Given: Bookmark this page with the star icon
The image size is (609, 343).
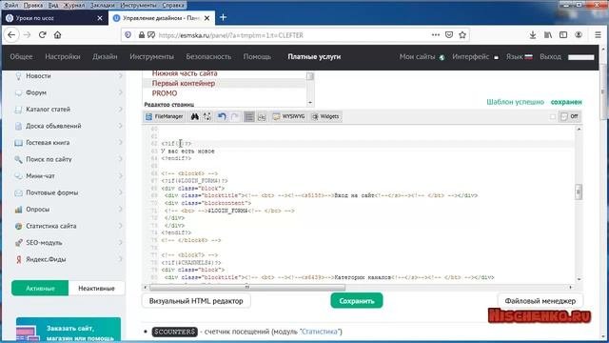Looking at the screenshot, I should pos(462,35).
